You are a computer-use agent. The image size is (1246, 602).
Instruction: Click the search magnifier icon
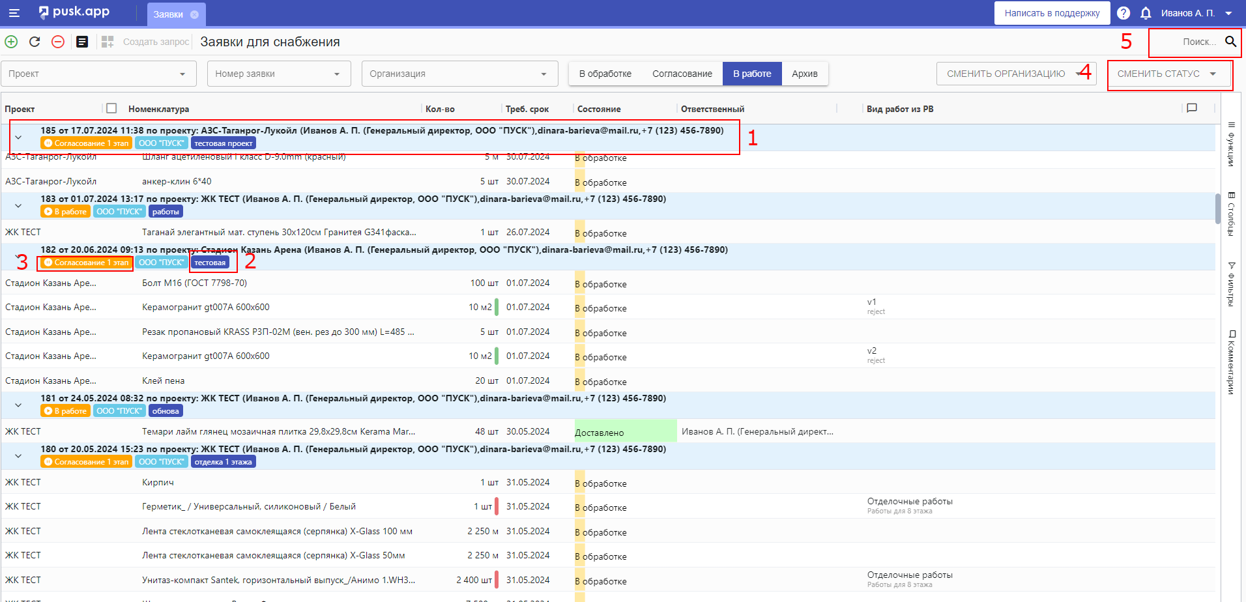[1230, 42]
